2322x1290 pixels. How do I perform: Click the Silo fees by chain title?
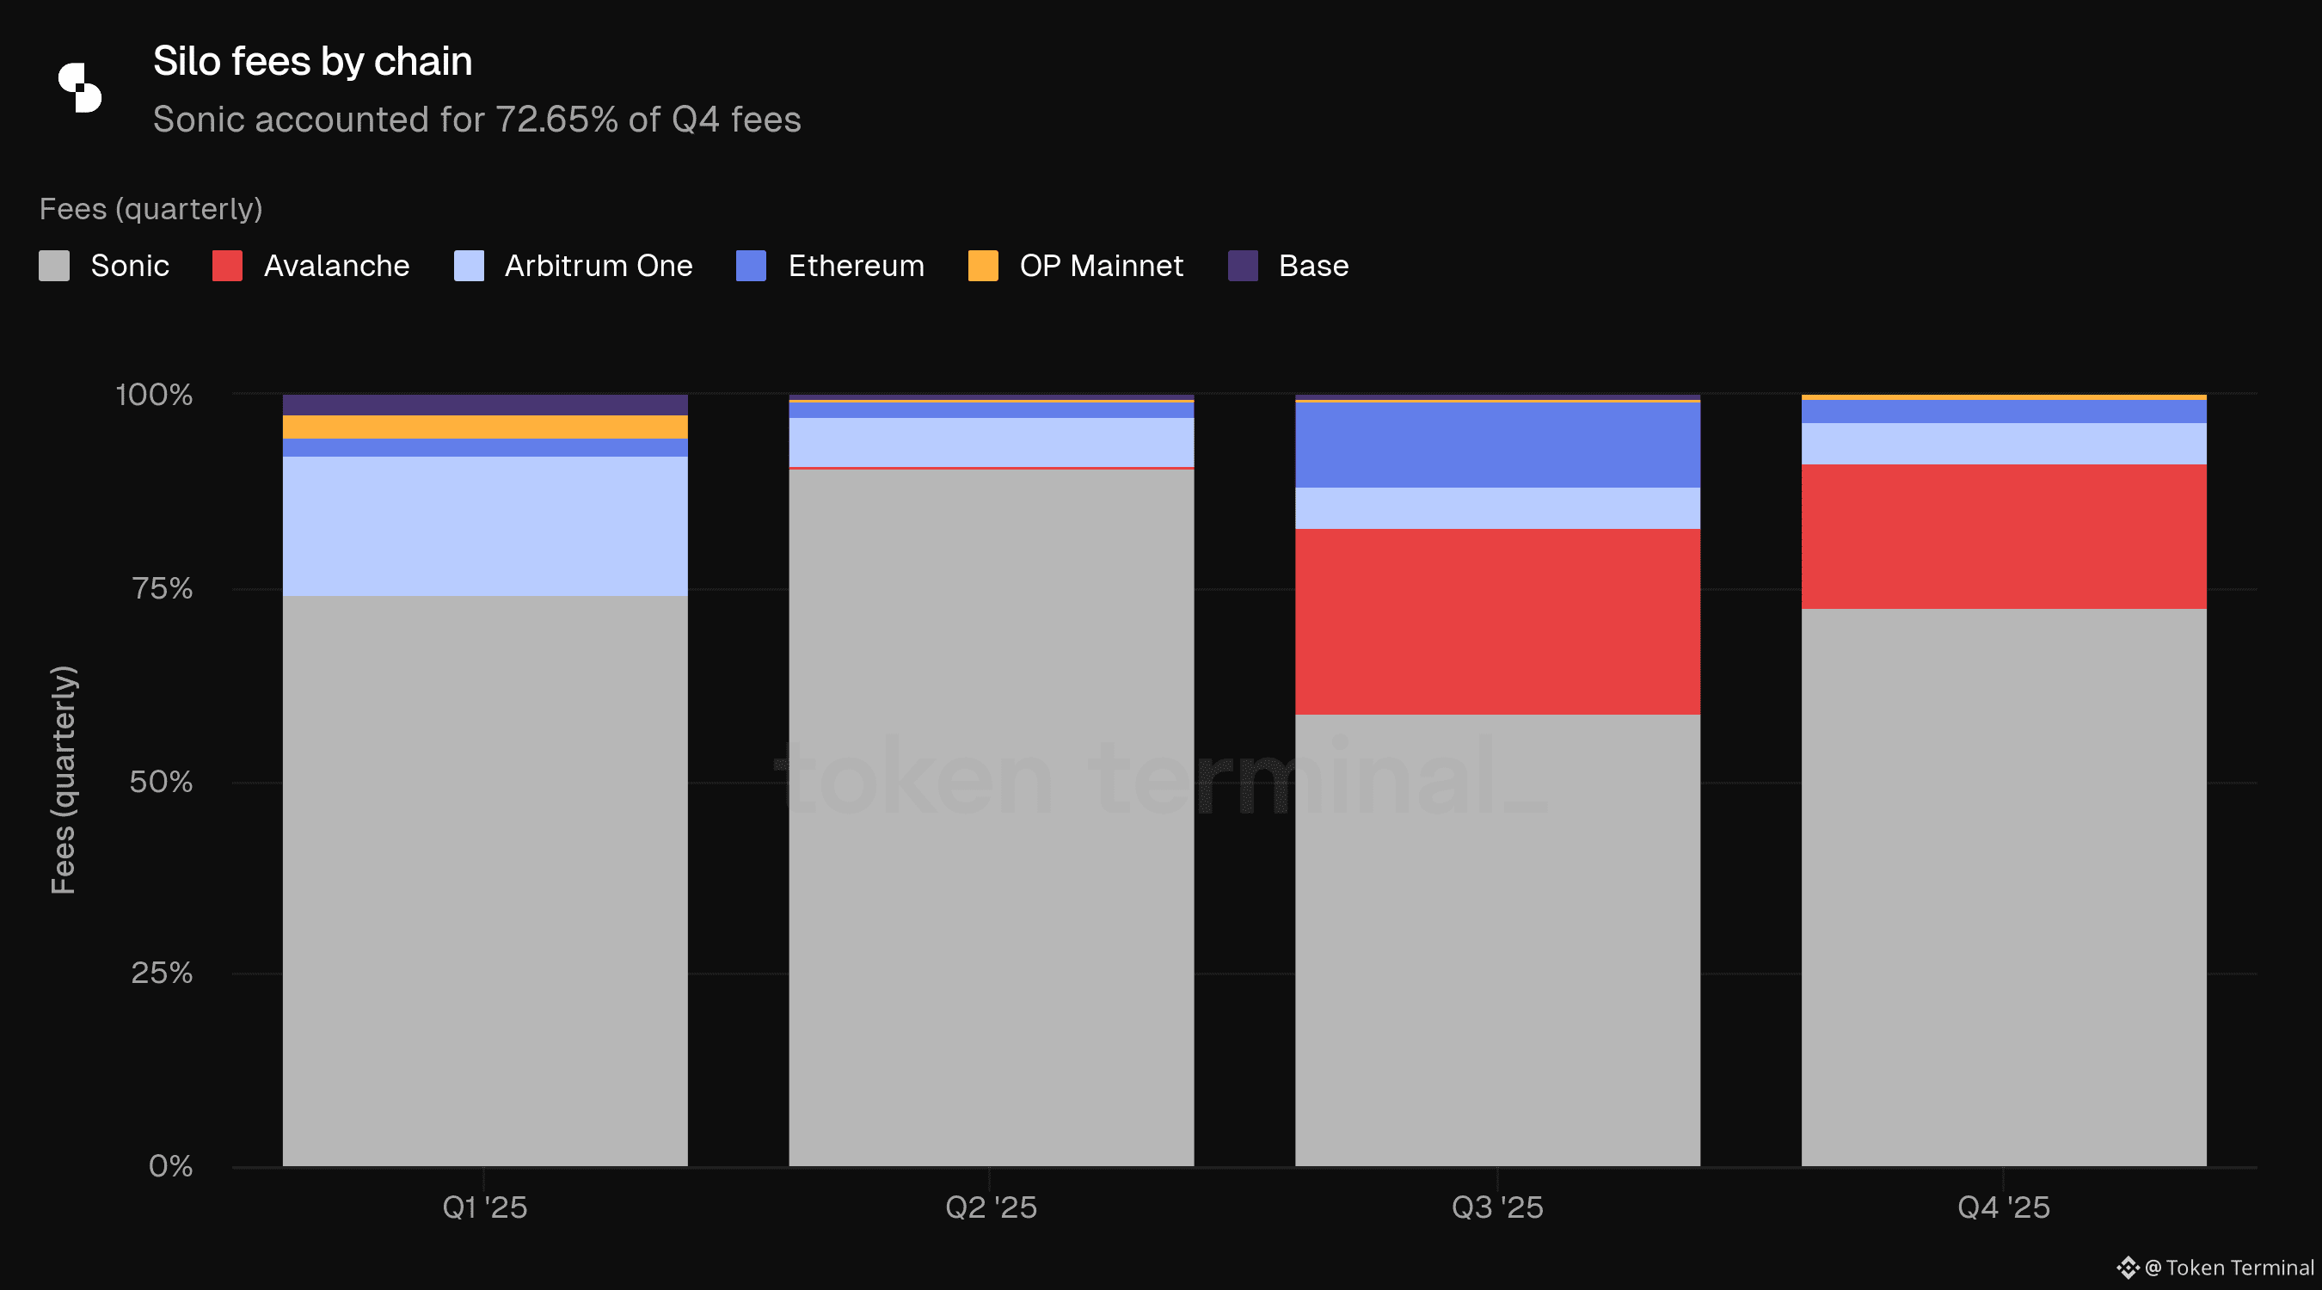312,61
